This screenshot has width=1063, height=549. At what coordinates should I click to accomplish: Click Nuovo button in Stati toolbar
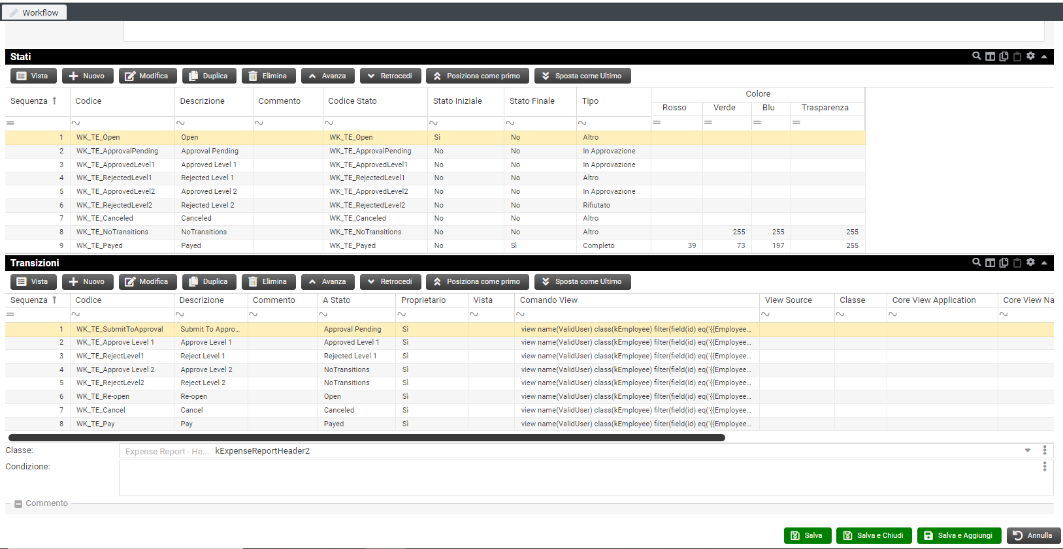[88, 76]
